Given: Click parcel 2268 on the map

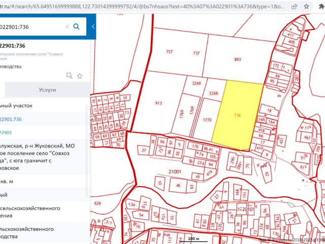Looking at the screenshot, I should pyautogui.click(x=213, y=94).
